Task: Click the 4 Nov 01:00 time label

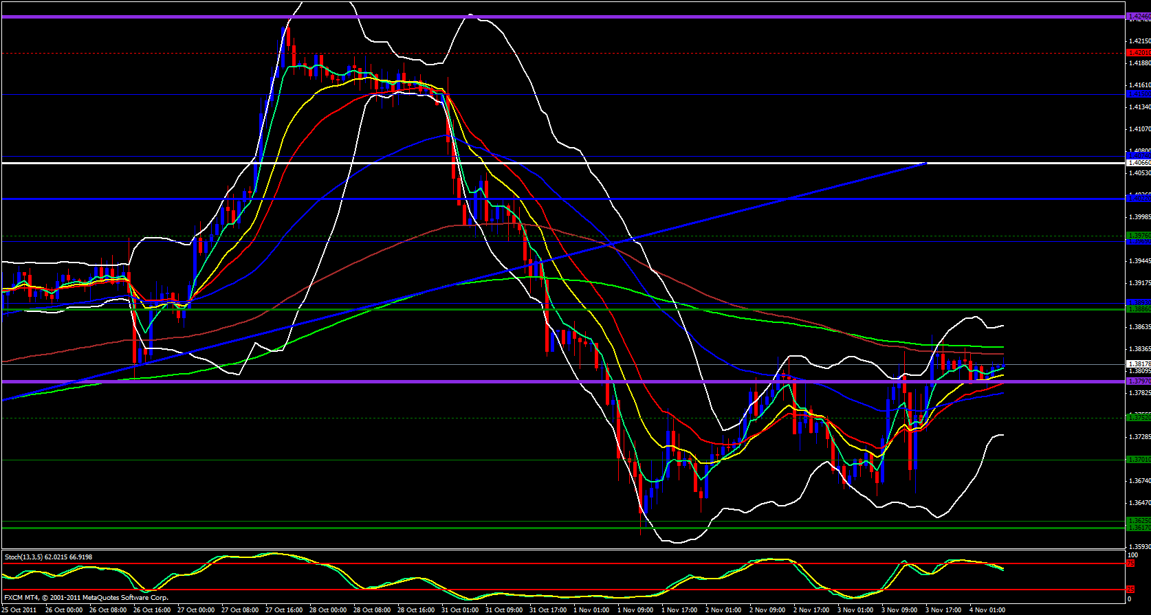Action: (987, 610)
